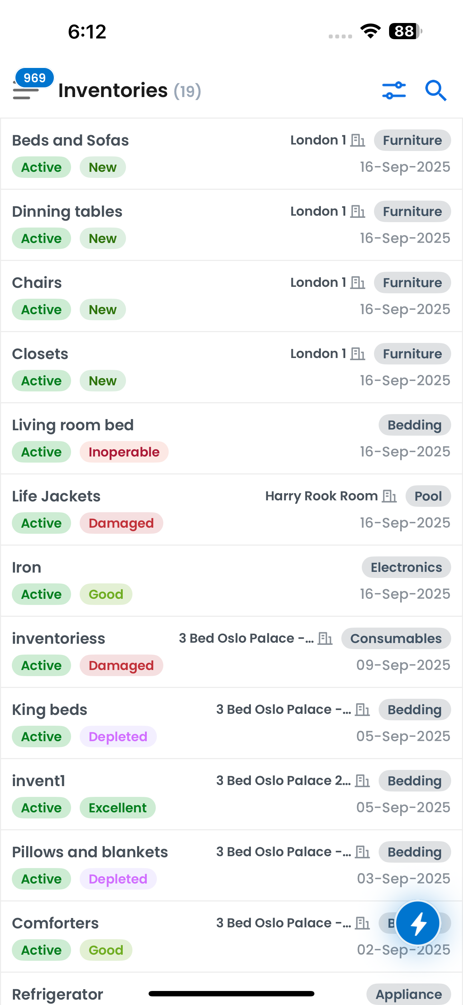Image resolution: width=463 pixels, height=1005 pixels.
Task: Tap the Consumables category tag
Action: 396,638
